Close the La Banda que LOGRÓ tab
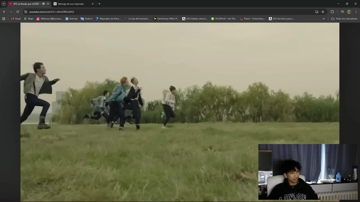Image resolution: width=360 pixels, height=202 pixels. (x=48, y=4)
